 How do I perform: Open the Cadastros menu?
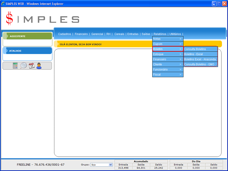click(x=64, y=34)
